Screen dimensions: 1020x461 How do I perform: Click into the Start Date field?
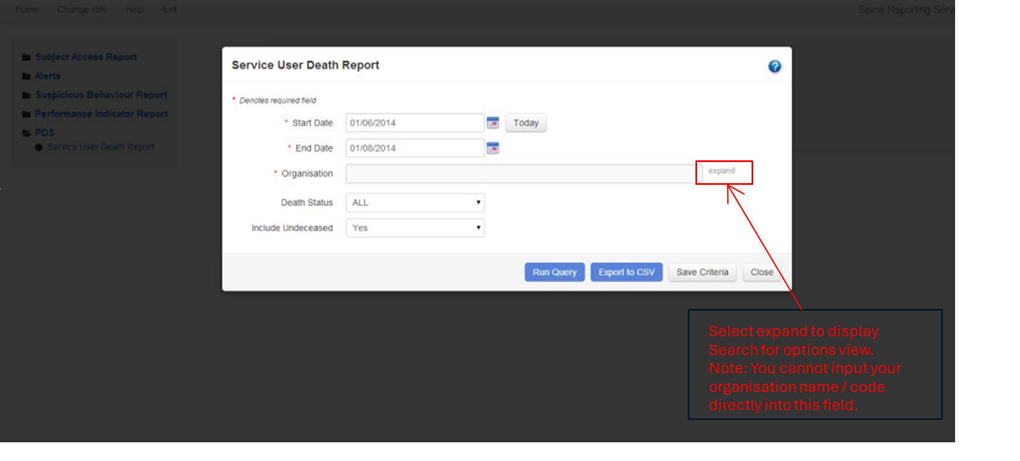coord(415,123)
